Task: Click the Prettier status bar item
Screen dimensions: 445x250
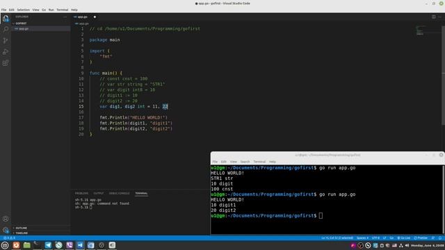Action: 421,237
